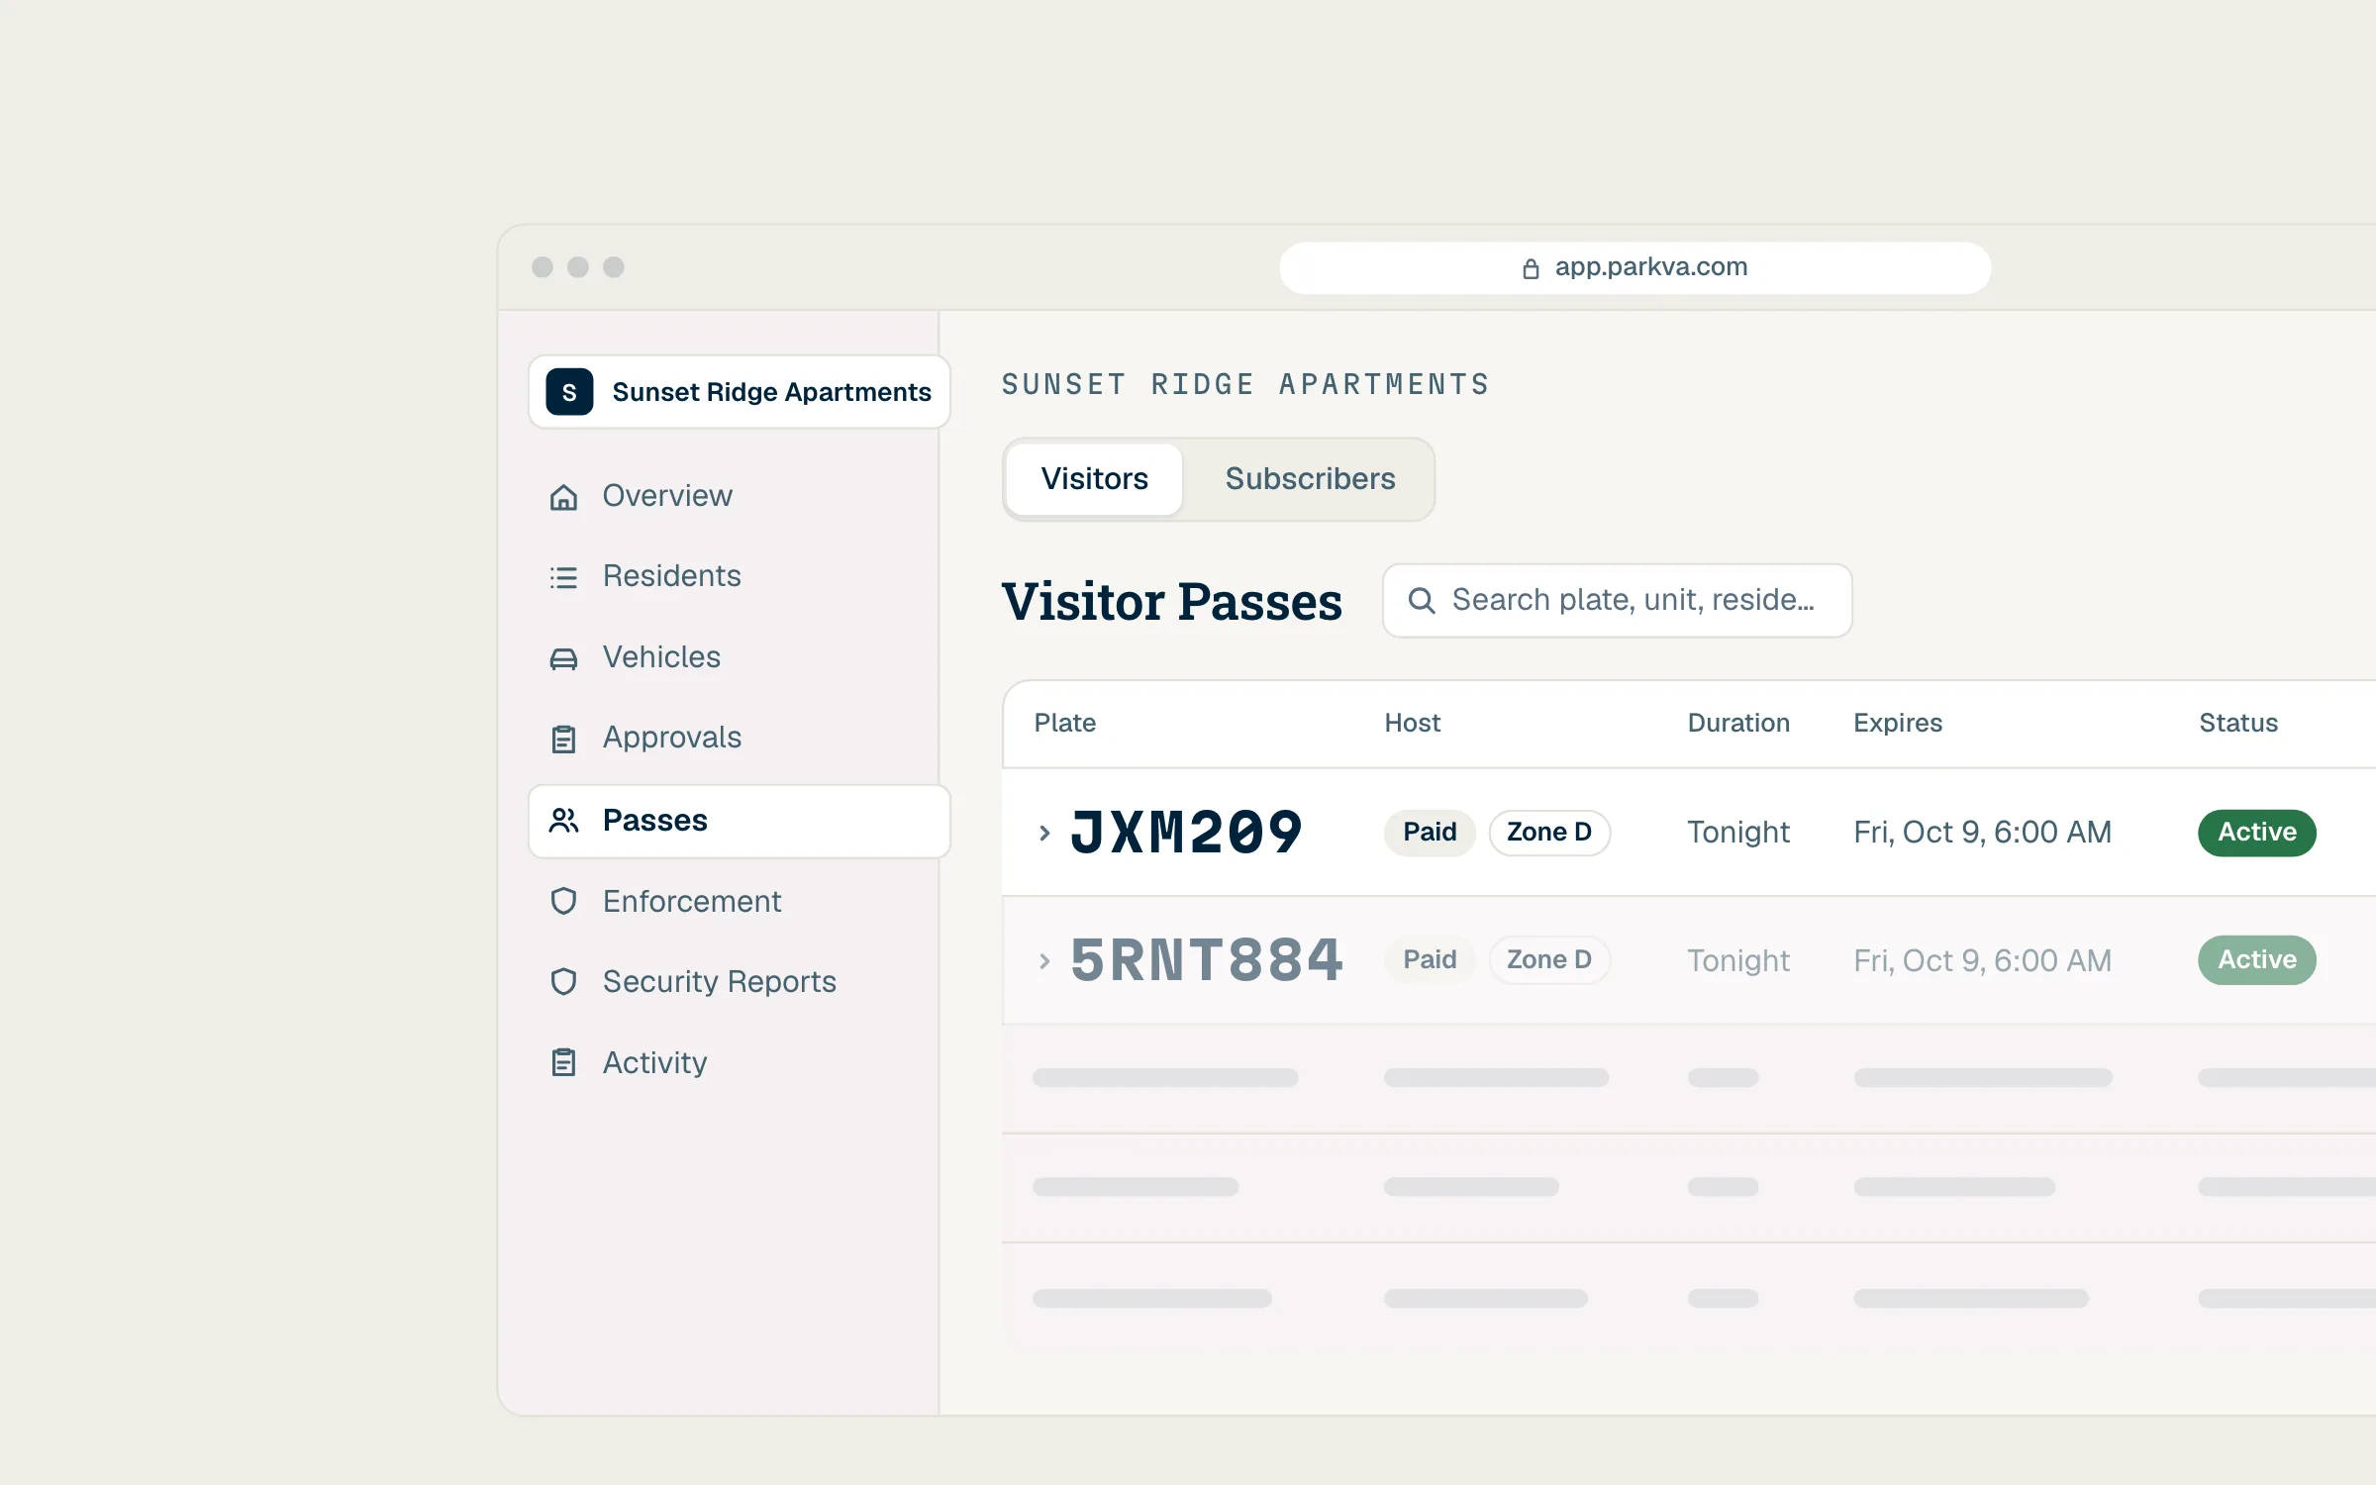Select Passes in the sidebar
2376x1485 pixels.
point(740,821)
